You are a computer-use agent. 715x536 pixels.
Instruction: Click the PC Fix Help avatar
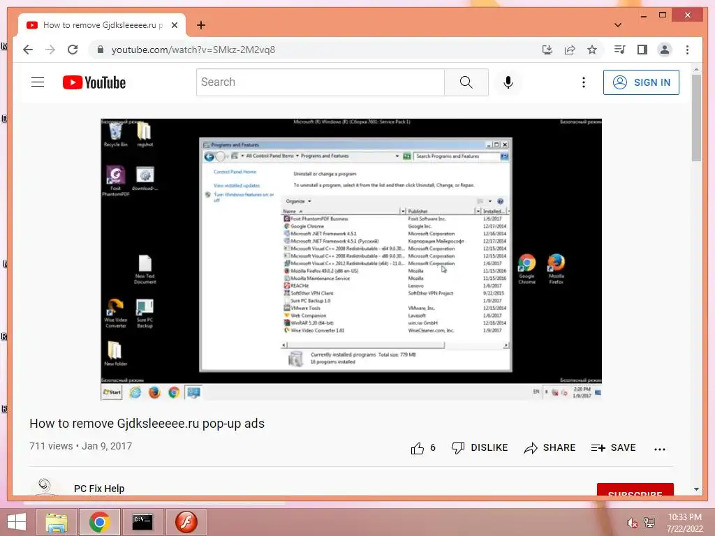tap(45, 486)
